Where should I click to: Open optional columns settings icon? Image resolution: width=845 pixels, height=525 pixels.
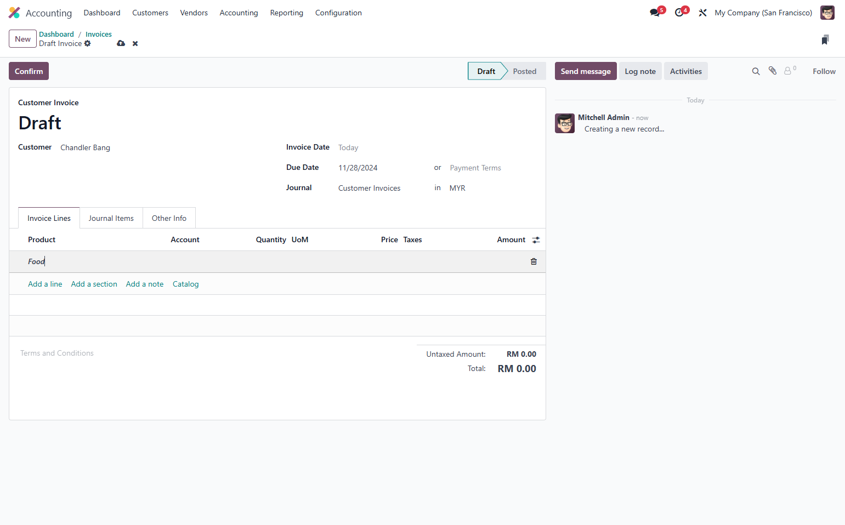click(x=536, y=240)
